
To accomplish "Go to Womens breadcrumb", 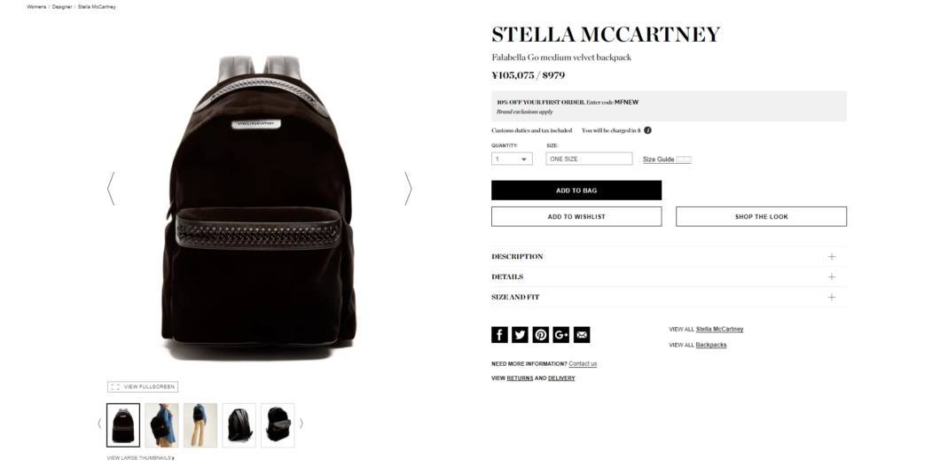I will 36,7.
